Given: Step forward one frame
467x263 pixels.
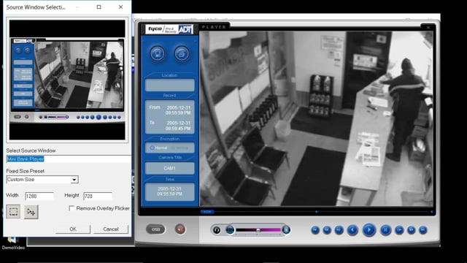Looking at the screenshot, I should [399, 230].
